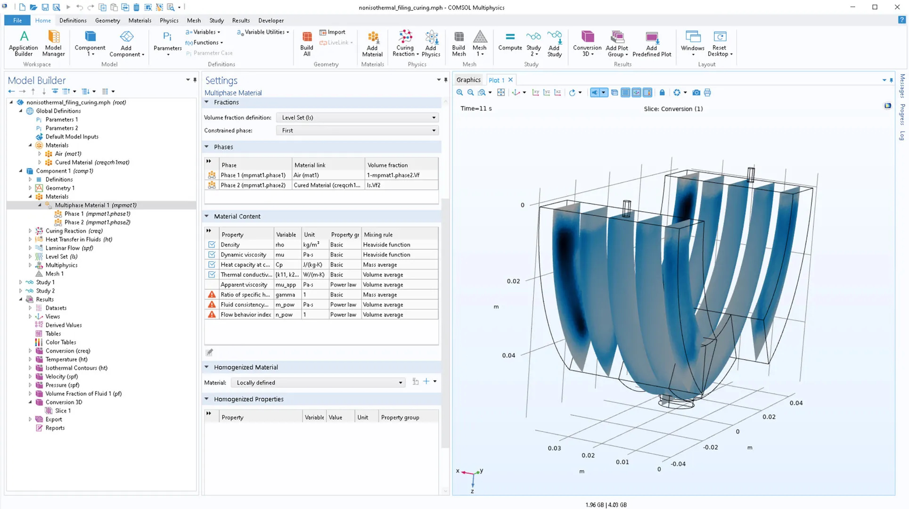Open the Messages side panel

902,86
